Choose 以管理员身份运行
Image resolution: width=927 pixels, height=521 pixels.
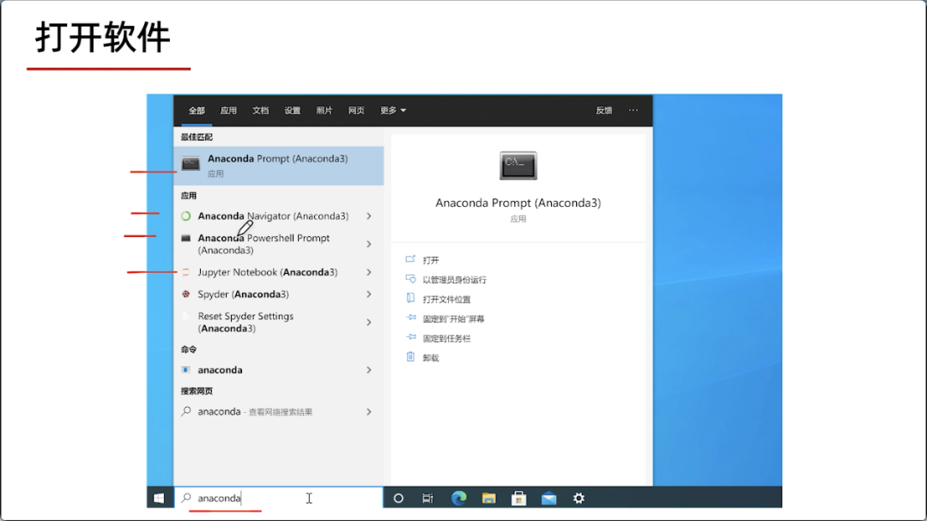coord(455,280)
